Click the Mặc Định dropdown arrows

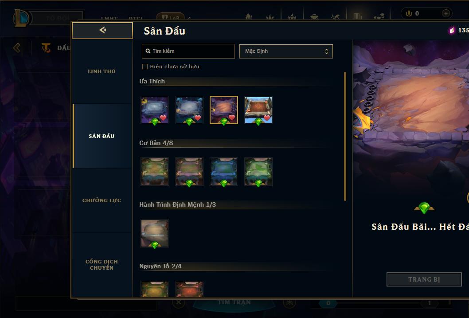point(327,51)
